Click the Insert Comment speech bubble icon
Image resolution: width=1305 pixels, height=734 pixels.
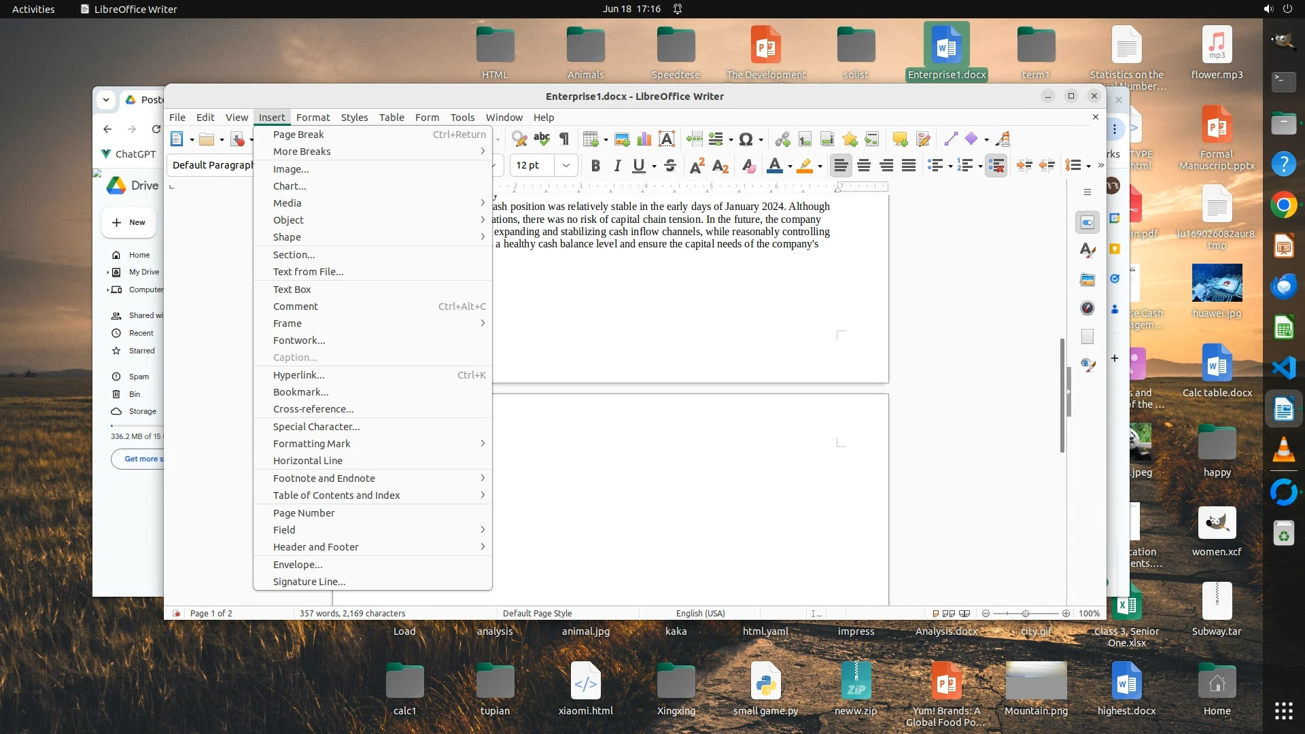pos(900,139)
